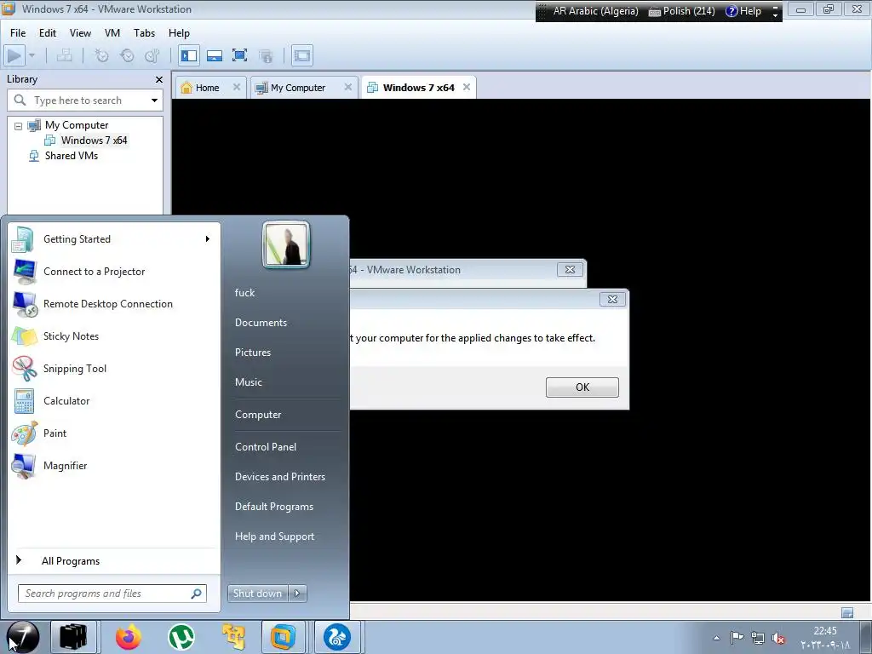Close the restart message dialog
This screenshot has height=654, width=872.
coord(612,299)
